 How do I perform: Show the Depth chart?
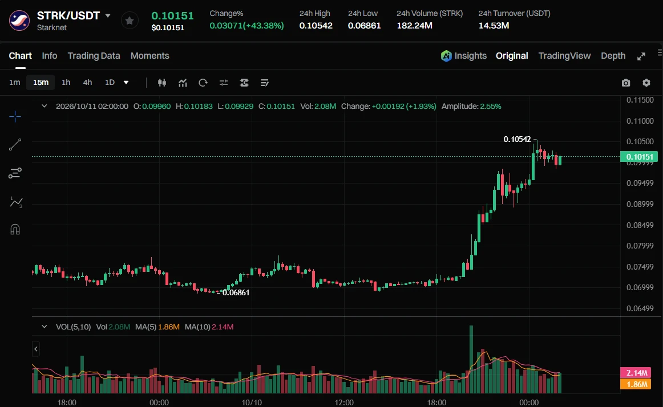pyautogui.click(x=613, y=56)
